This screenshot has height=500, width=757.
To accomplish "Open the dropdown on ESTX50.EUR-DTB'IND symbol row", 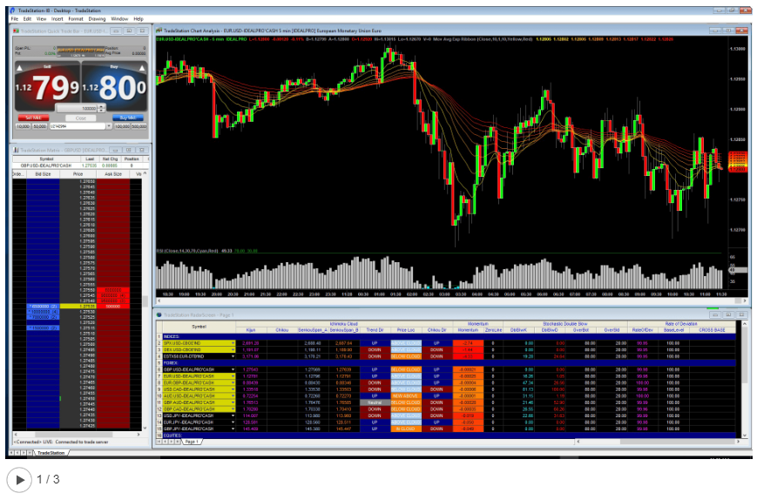I will [x=233, y=356].
